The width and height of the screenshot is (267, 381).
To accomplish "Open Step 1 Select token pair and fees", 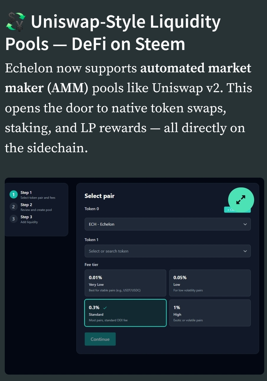I will pyautogui.click(x=38, y=195).
